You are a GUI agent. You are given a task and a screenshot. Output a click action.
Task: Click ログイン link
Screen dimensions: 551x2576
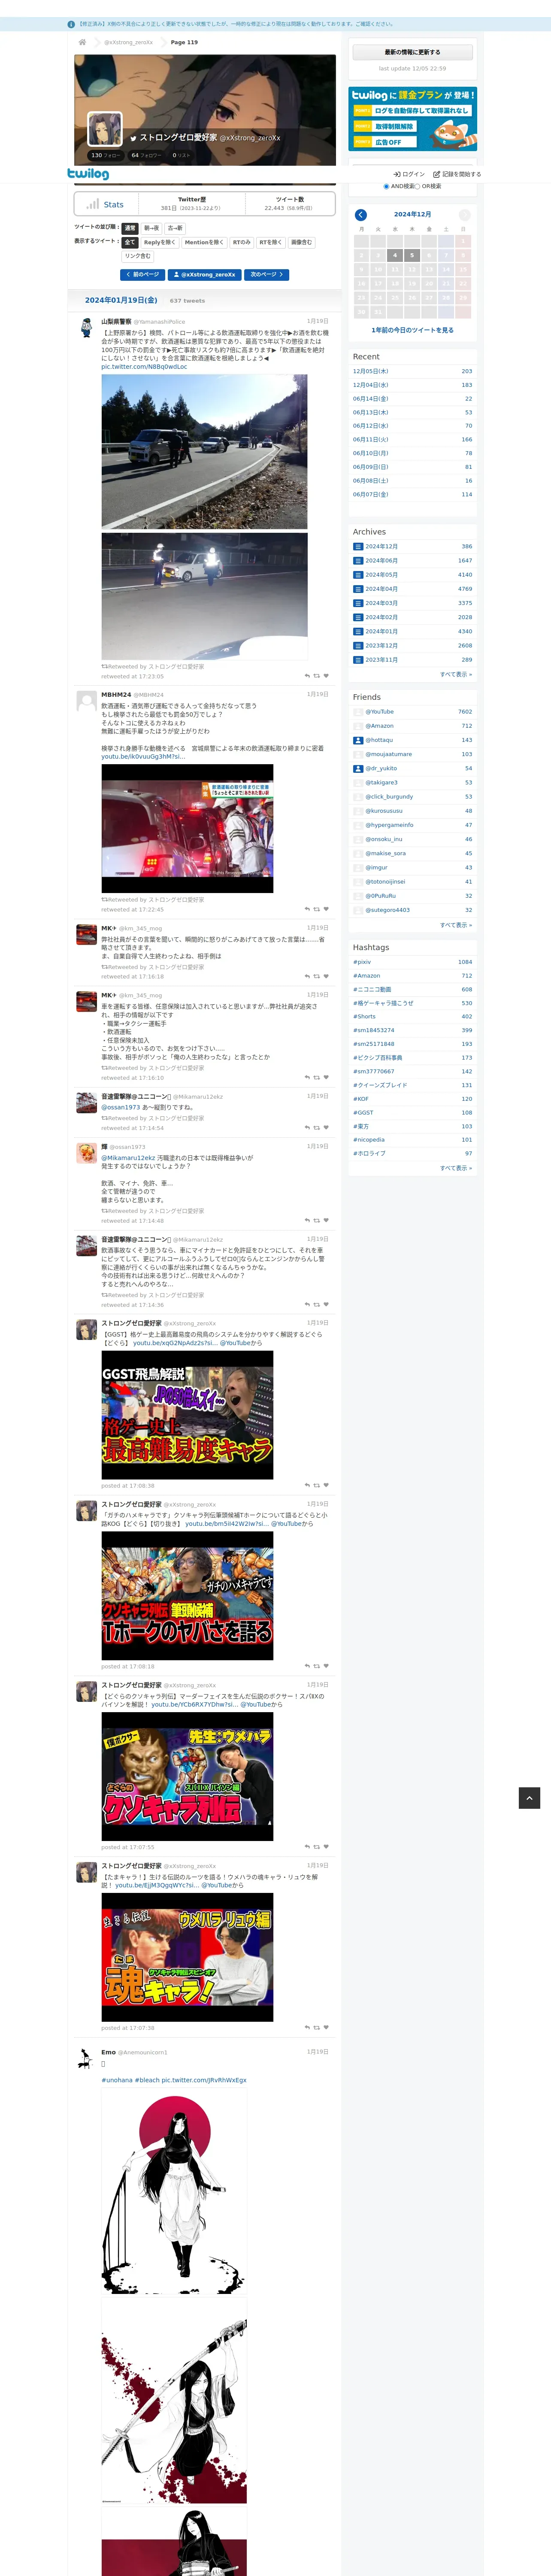coord(409,174)
